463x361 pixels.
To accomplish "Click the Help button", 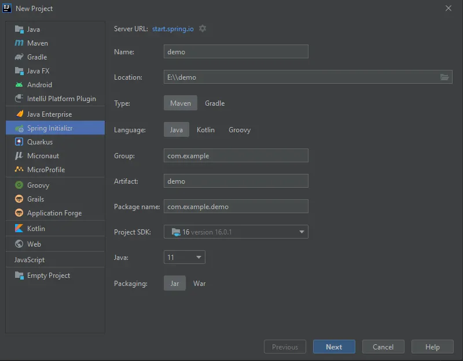I will 432,347.
